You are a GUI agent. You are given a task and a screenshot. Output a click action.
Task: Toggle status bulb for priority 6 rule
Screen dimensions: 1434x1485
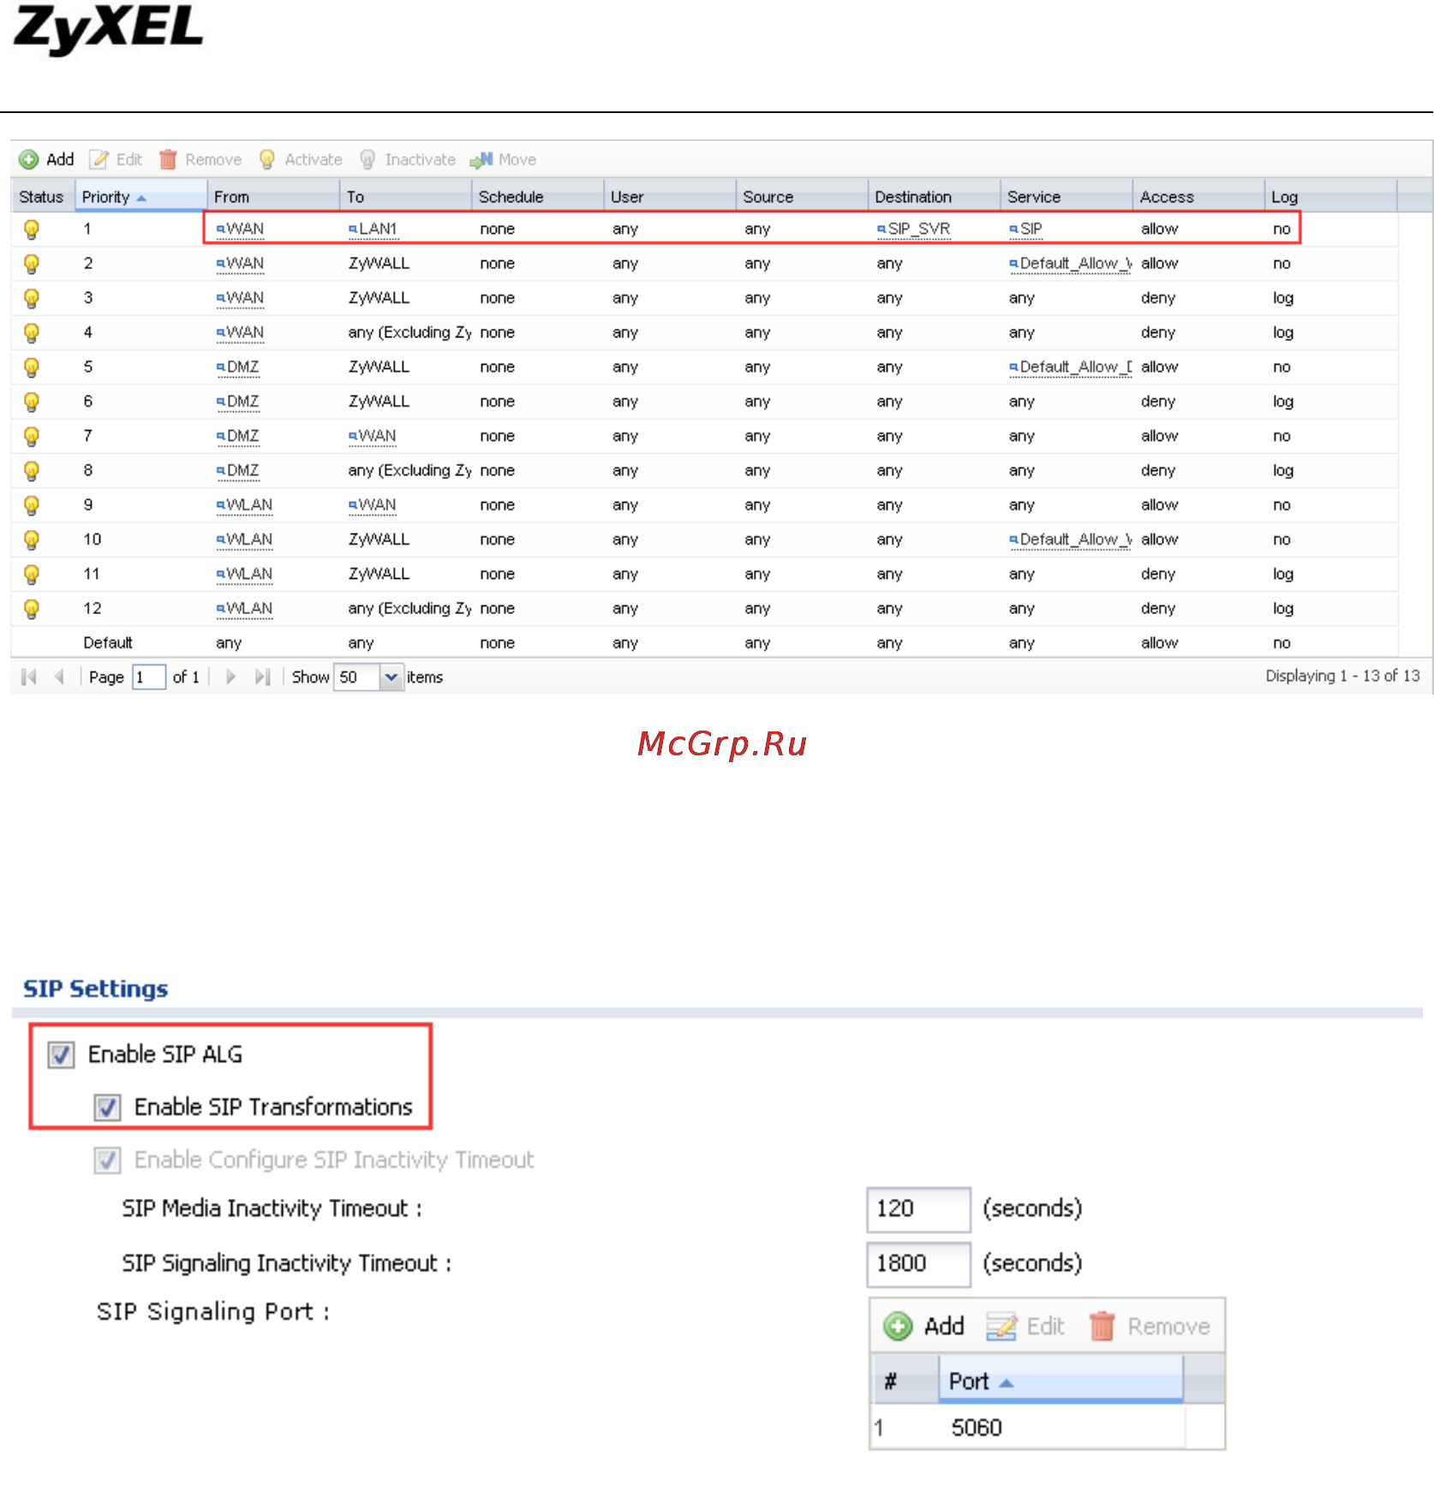pyautogui.click(x=32, y=402)
